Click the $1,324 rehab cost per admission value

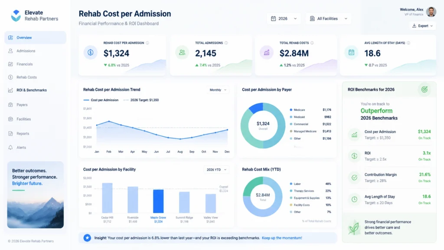pyautogui.click(x=116, y=53)
